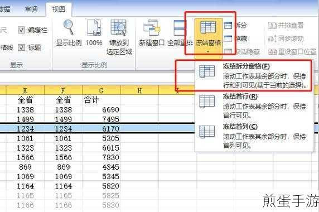The height and width of the screenshot is (212, 319).
Task: Click 全省 header in column F
Action: tap(63, 100)
